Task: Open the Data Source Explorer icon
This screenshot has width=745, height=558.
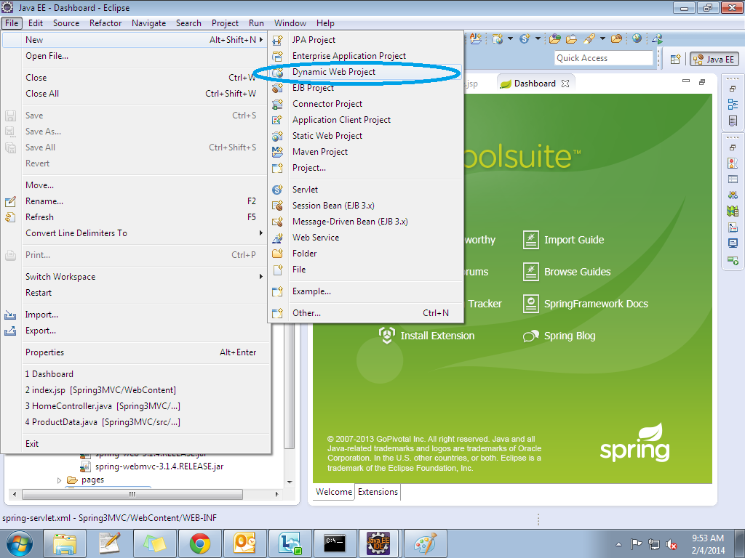Action: click(x=733, y=211)
